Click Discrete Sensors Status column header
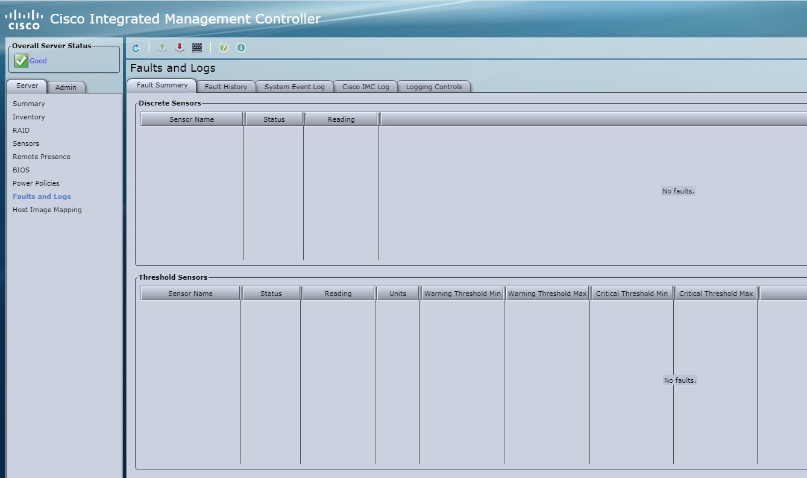Screen dimensions: 807x478 (274, 119)
